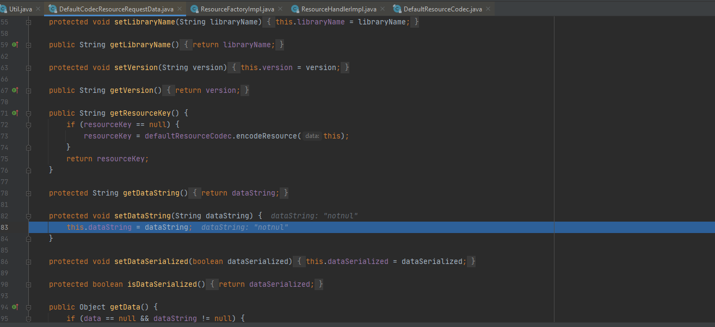This screenshot has height=327, width=715.
Task: Collapse getResourceKey method at line 71
Action: (28, 113)
